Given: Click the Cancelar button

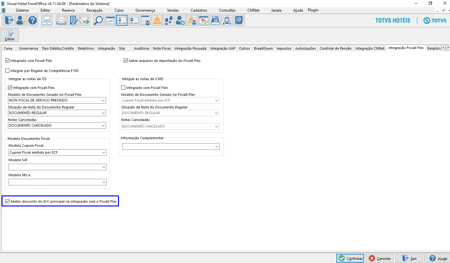Looking at the screenshot, I should tap(380, 258).
